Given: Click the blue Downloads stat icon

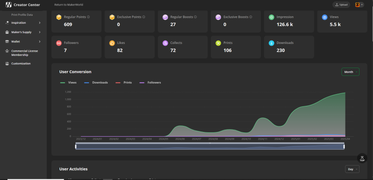Looking at the screenshot, I should coord(271,43).
